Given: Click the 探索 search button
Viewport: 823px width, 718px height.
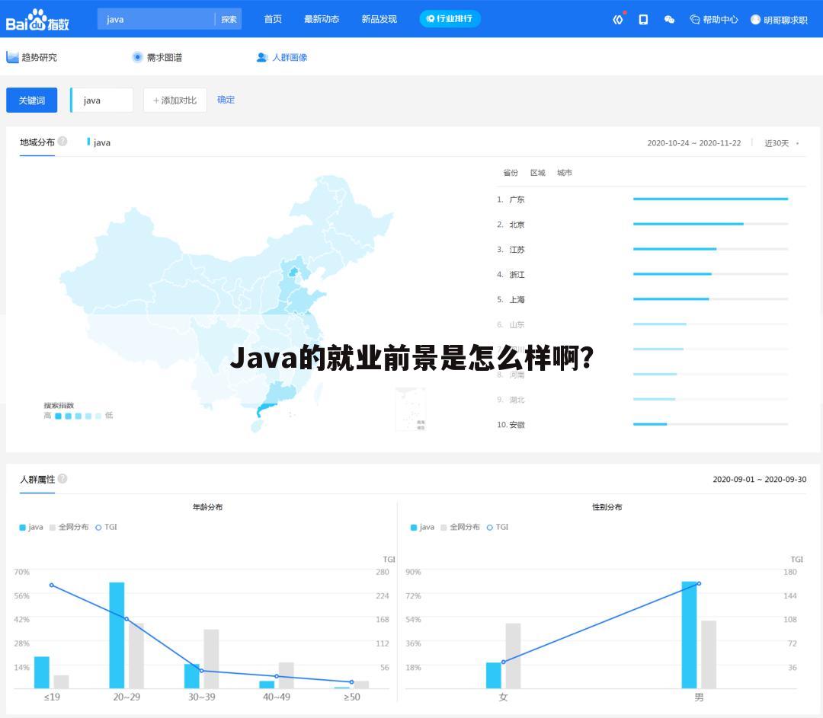Looking at the screenshot, I should click(x=229, y=18).
